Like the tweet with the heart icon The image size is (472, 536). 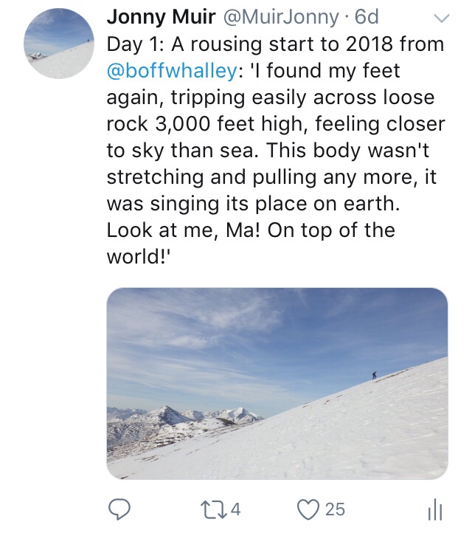coord(309,509)
